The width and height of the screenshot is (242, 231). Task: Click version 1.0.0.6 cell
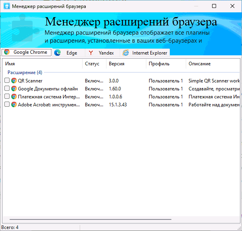[x=116, y=97]
